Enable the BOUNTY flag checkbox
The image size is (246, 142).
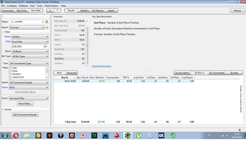(x=11, y=74)
